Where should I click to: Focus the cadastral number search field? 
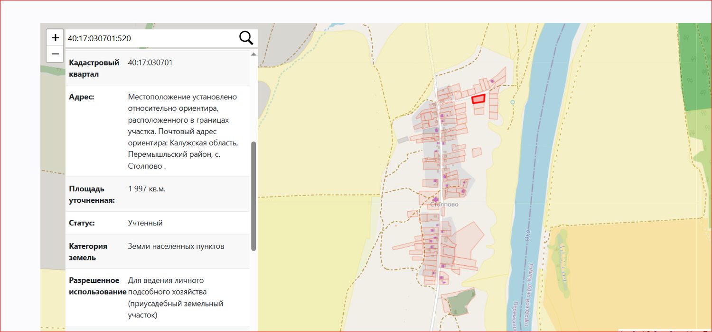[x=151, y=38]
